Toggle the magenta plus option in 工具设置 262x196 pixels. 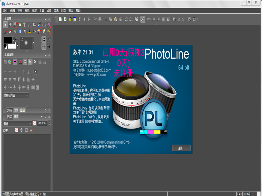(15, 62)
